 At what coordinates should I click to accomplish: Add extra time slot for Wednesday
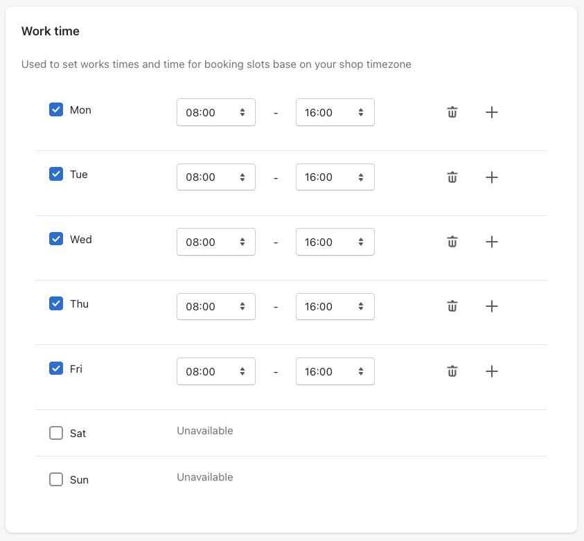[x=491, y=242]
